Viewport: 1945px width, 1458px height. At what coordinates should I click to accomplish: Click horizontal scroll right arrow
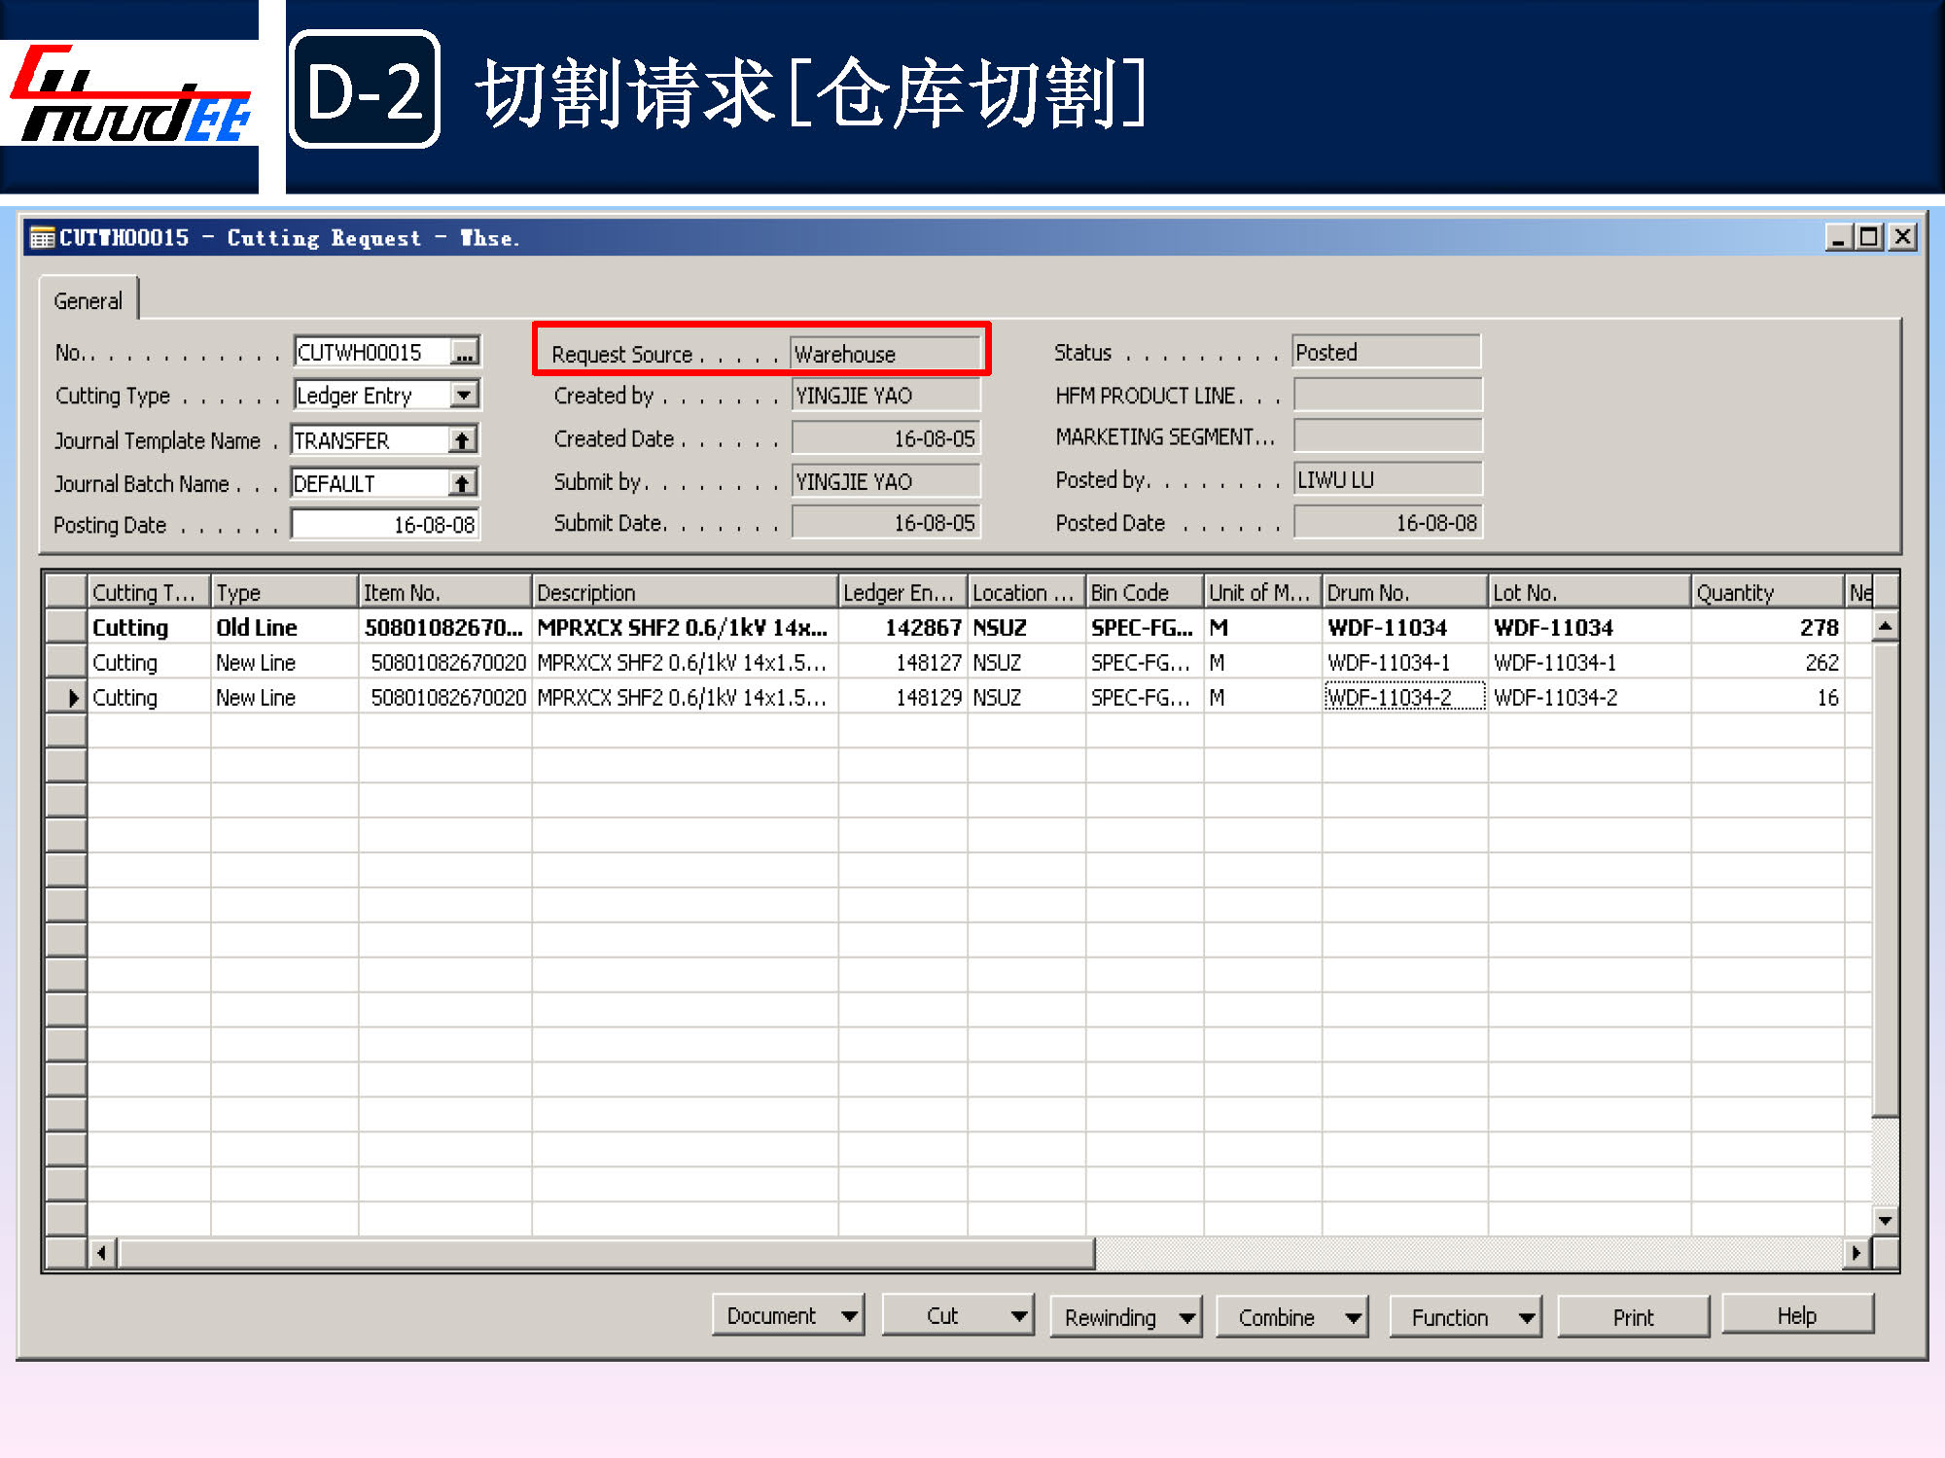pos(1856,1253)
